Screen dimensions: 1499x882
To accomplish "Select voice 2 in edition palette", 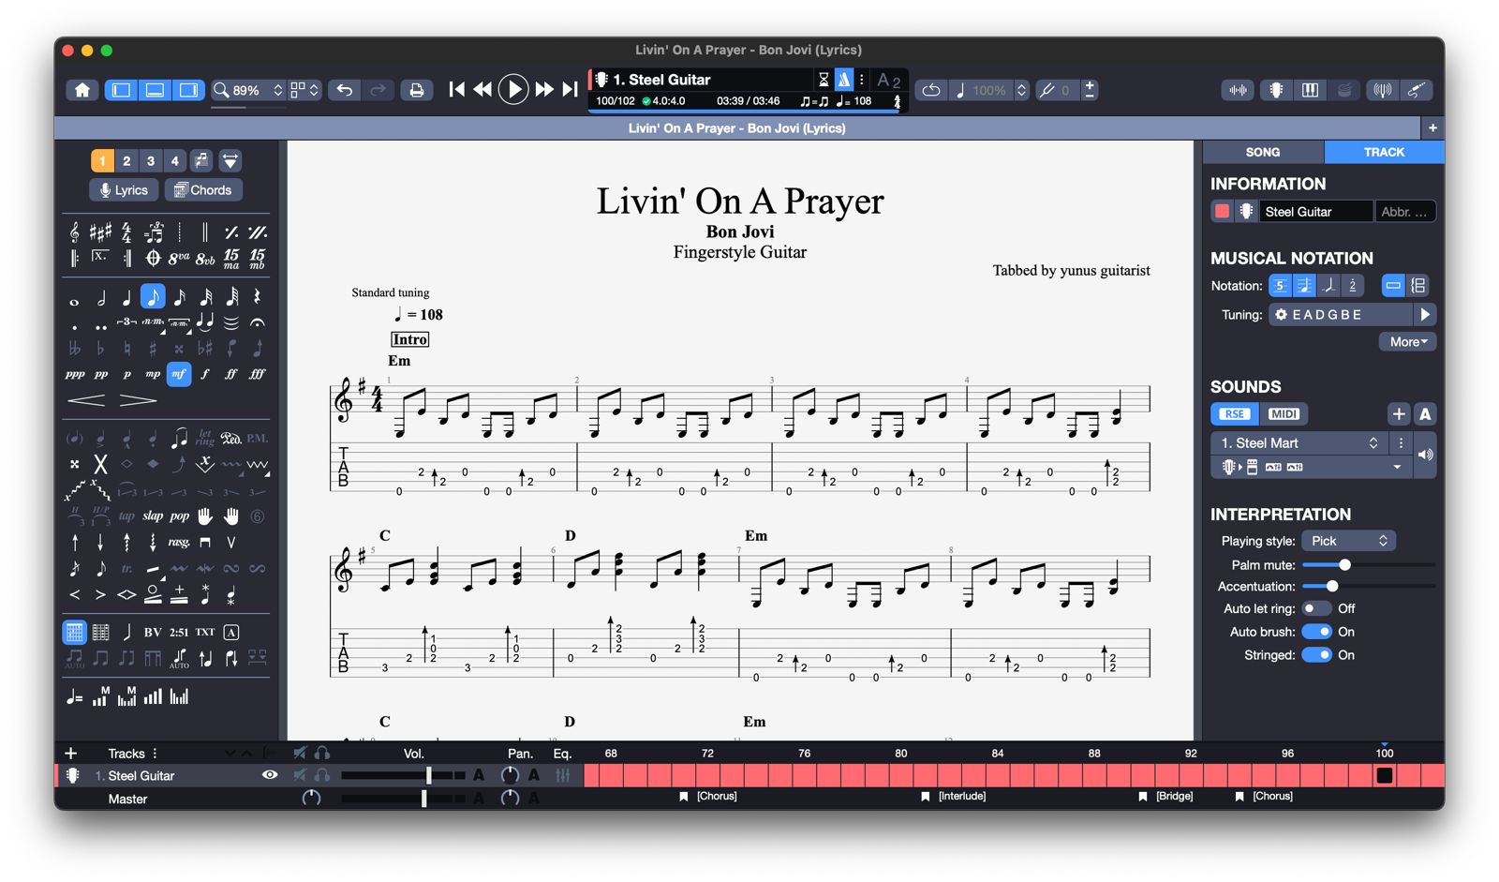I will tap(126, 160).
